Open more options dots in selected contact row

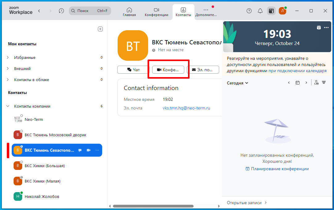click(97, 150)
